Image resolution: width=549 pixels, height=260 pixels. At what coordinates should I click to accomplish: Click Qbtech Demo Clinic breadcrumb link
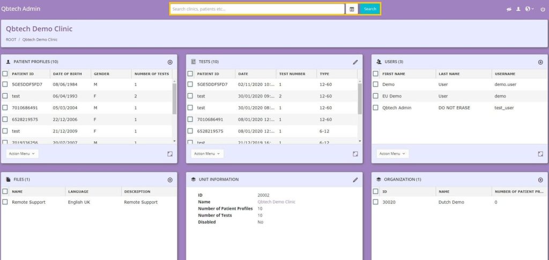point(40,40)
